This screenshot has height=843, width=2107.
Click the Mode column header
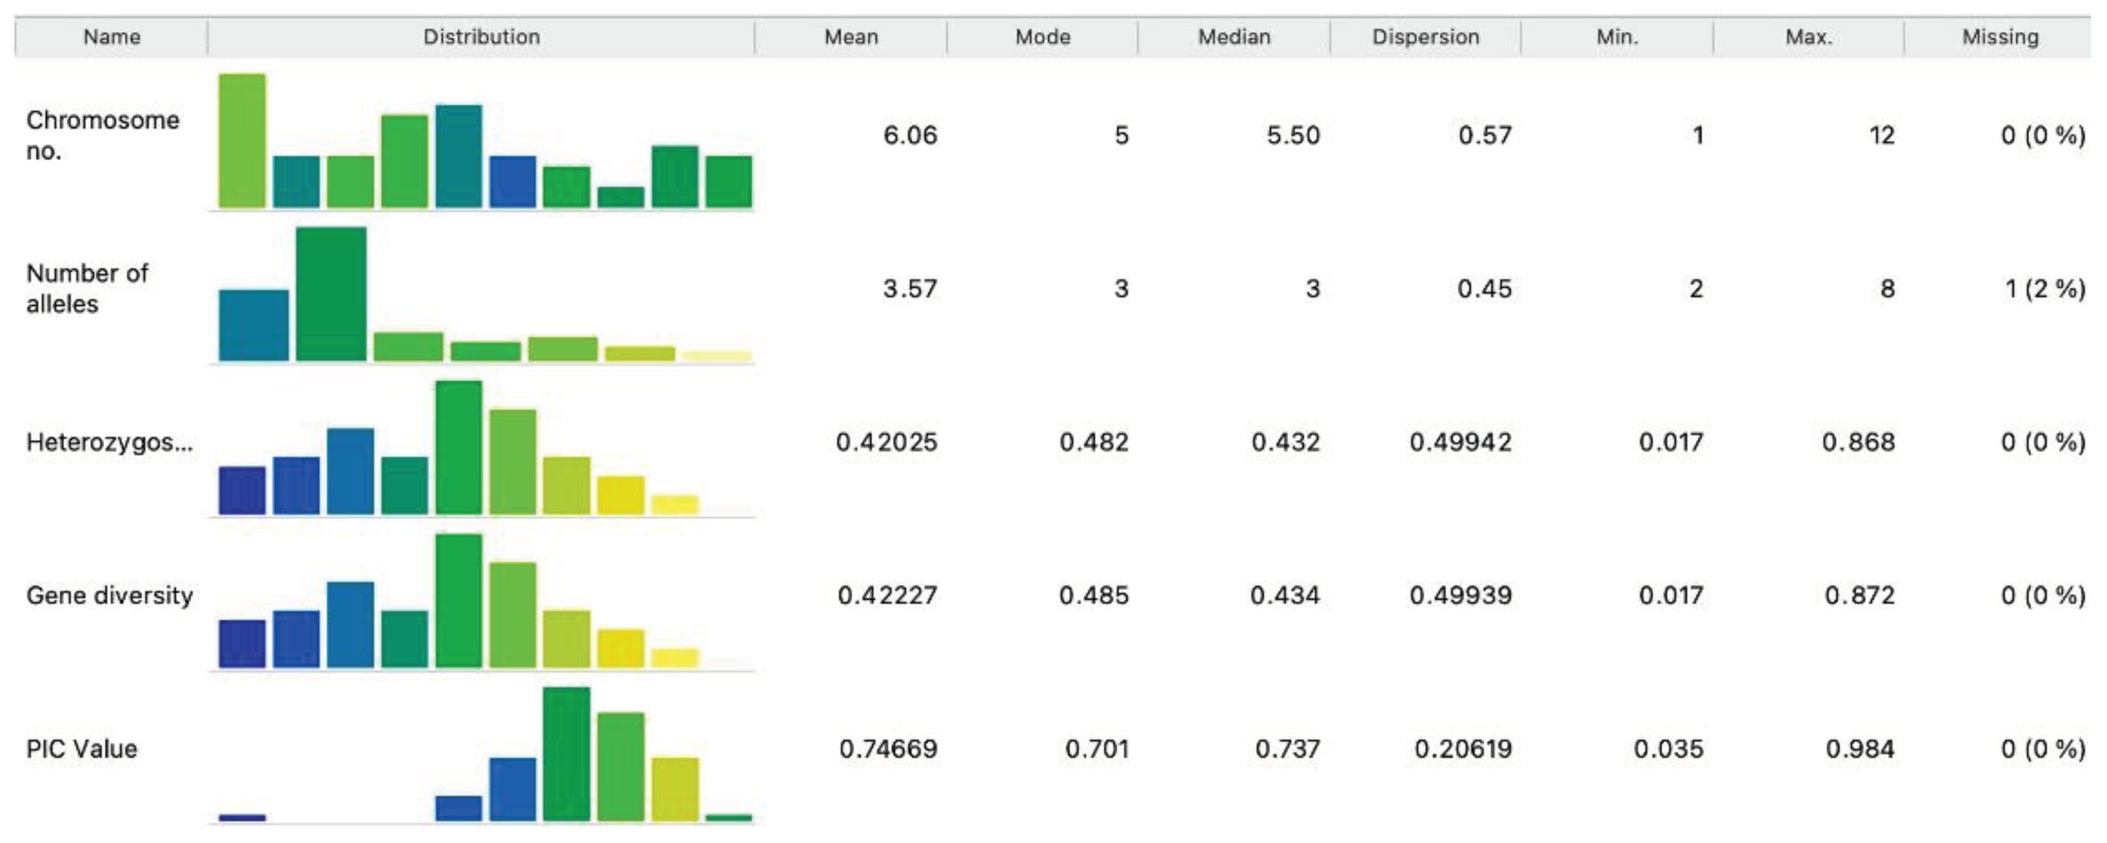point(1042,37)
